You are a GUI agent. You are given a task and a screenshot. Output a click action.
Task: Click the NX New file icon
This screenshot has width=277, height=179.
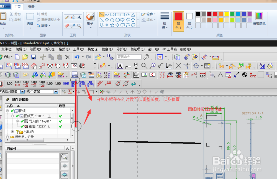[x=17, y=57]
